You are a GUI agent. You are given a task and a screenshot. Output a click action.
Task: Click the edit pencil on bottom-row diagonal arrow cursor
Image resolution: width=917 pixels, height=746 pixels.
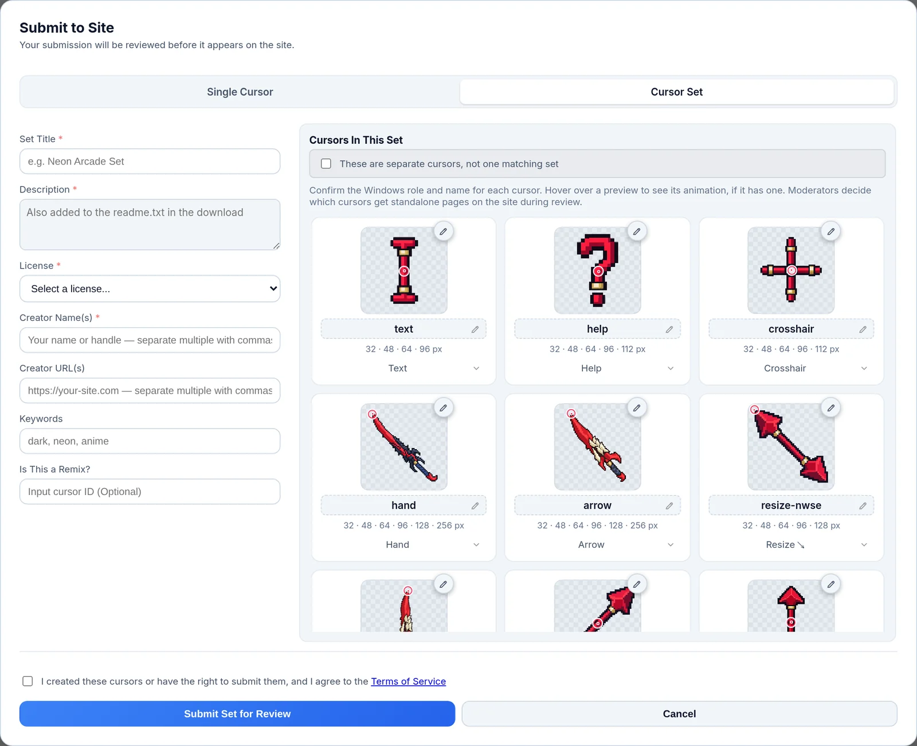tap(637, 584)
